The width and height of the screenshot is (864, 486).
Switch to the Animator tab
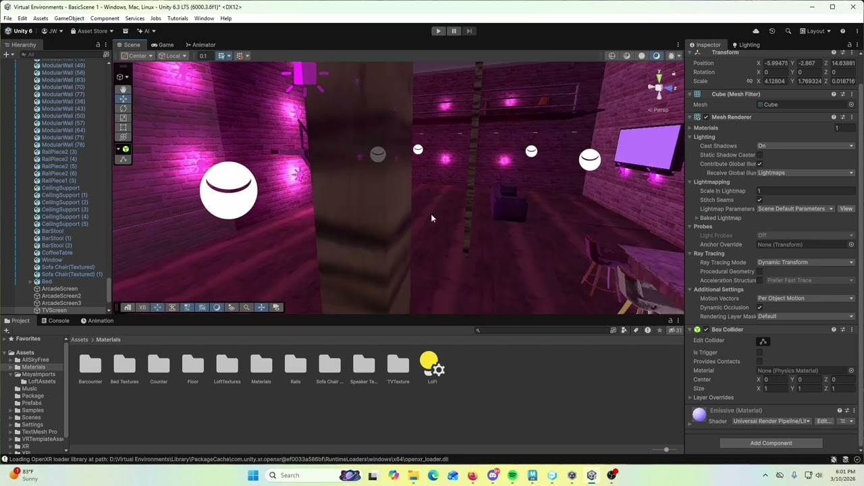tap(200, 45)
